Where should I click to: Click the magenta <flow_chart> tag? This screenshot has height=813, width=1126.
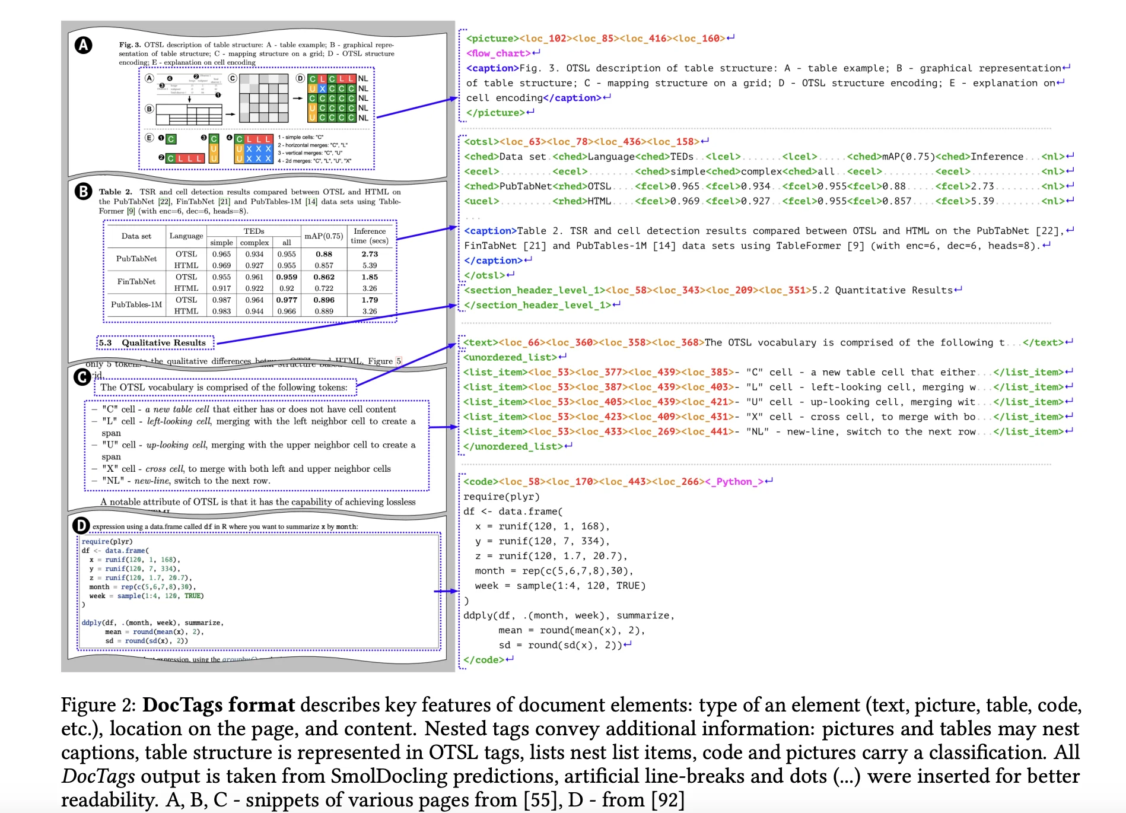[x=499, y=53]
